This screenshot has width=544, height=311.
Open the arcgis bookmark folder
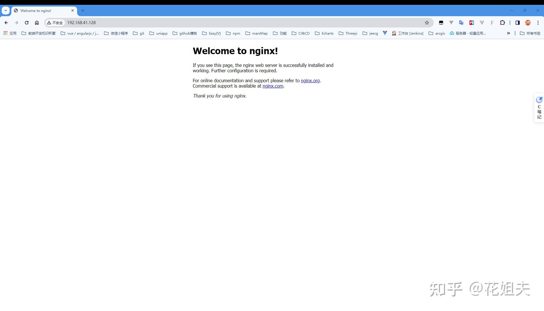pyautogui.click(x=437, y=33)
